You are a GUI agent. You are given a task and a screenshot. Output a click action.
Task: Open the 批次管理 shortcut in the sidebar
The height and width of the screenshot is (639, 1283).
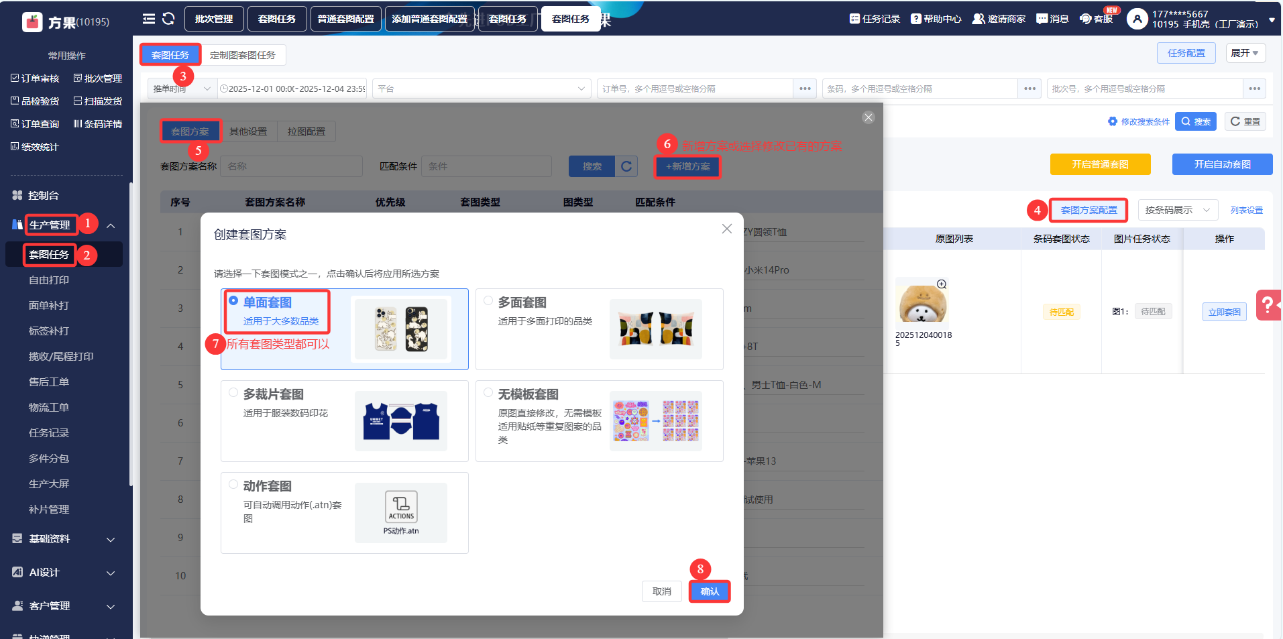pos(97,78)
